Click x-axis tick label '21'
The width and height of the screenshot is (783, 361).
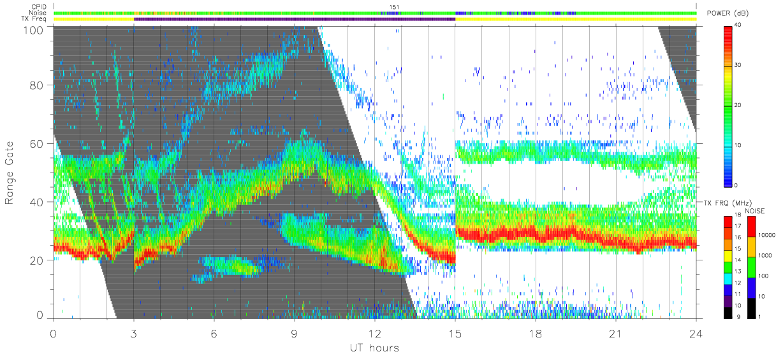point(616,334)
